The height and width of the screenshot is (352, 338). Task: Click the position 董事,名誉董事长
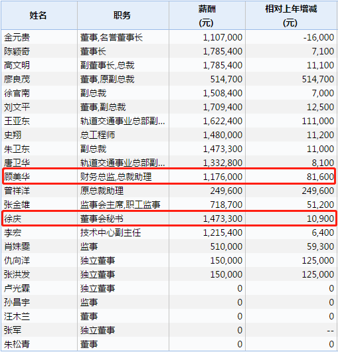pos(112,37)
